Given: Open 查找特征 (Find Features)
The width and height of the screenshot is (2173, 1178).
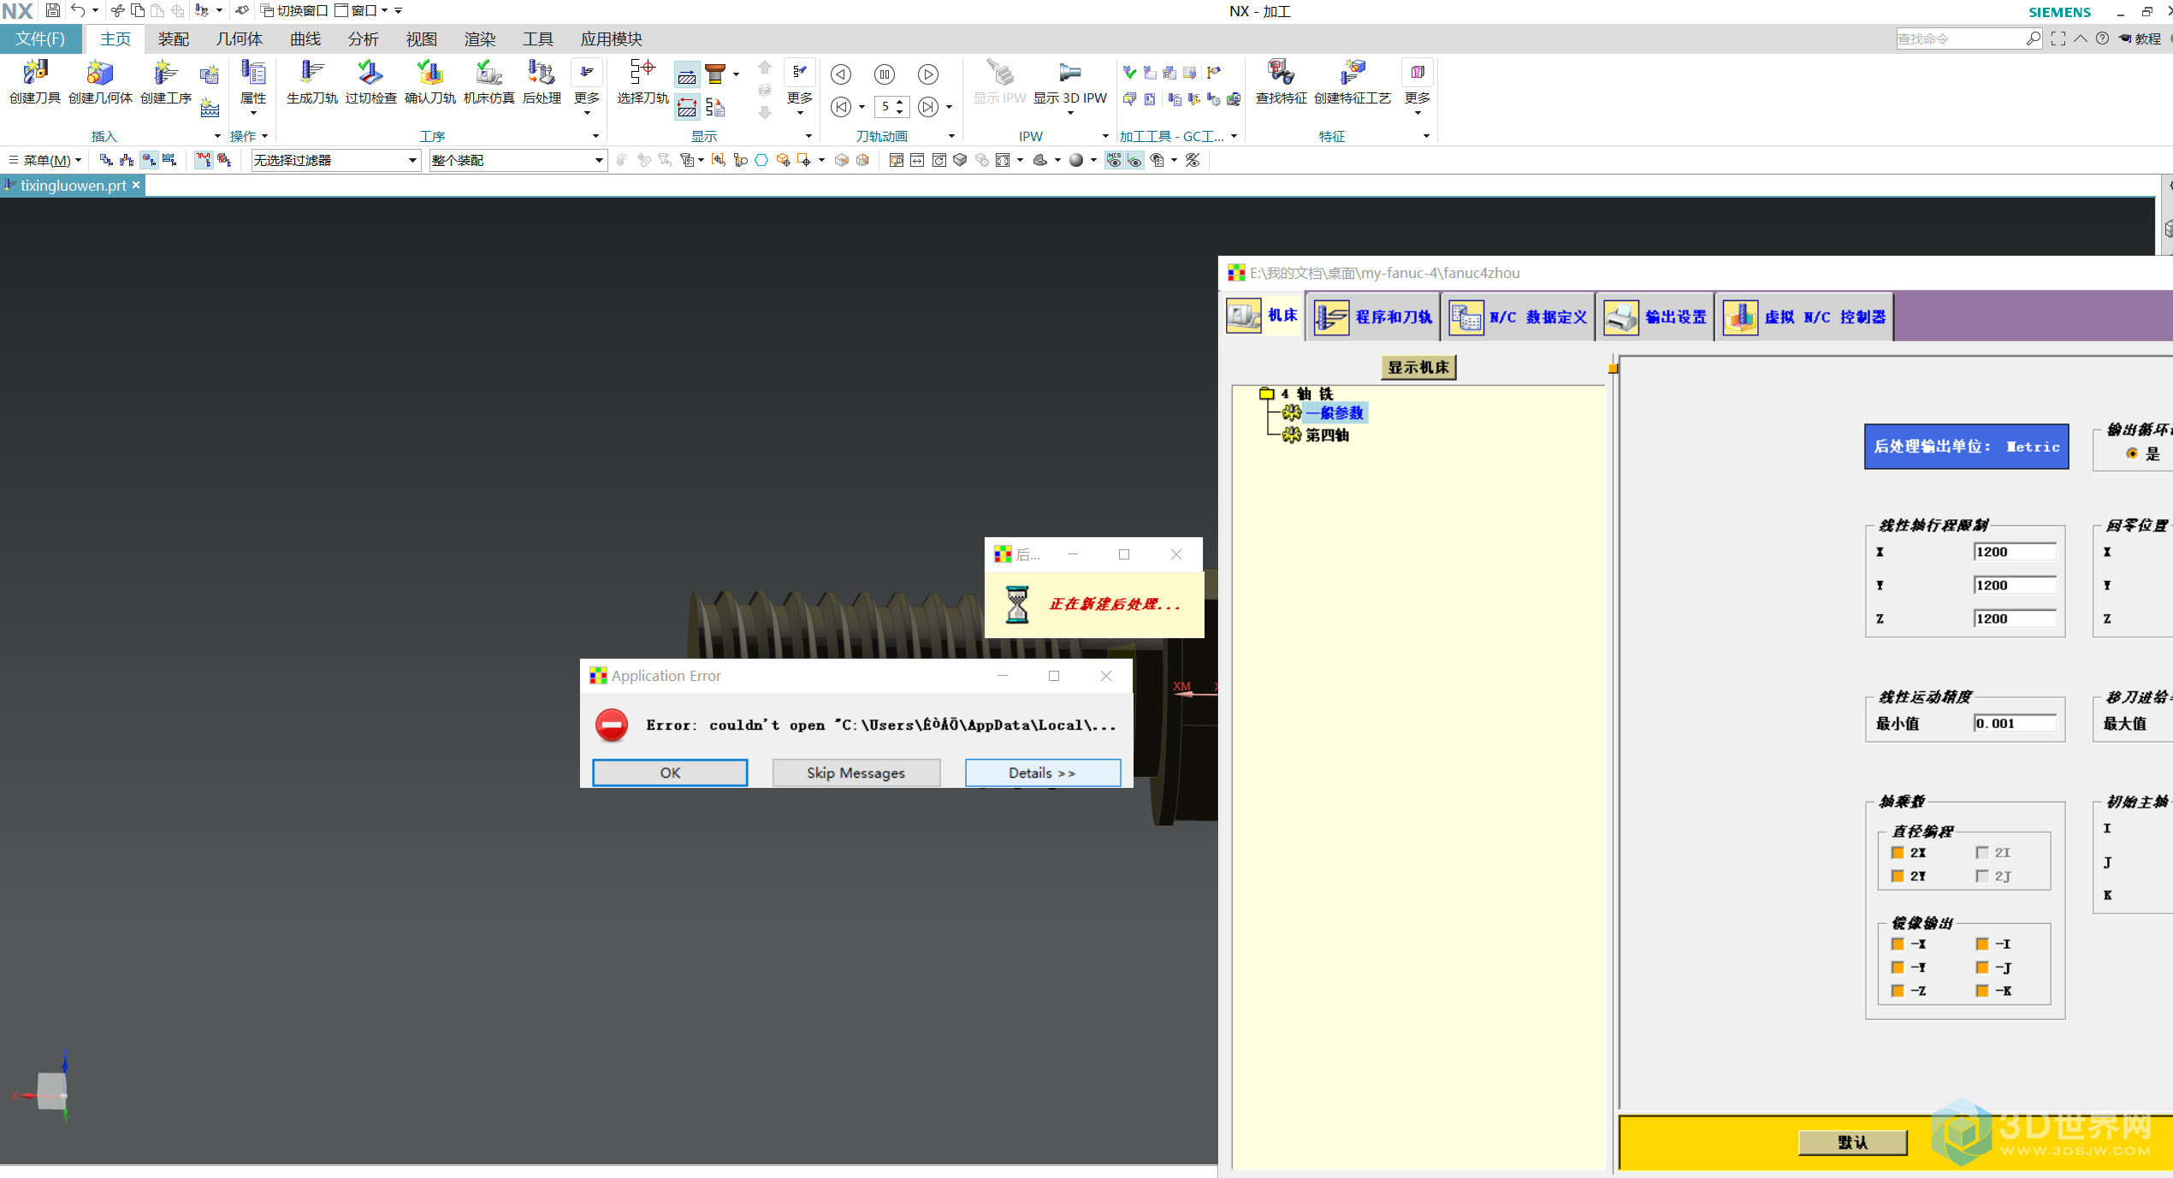Looking at the screenshot, I should (1282, 83).
